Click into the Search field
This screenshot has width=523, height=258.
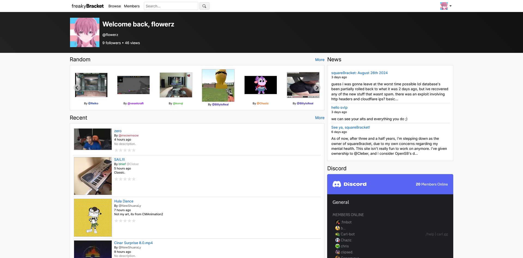(171, 6)
